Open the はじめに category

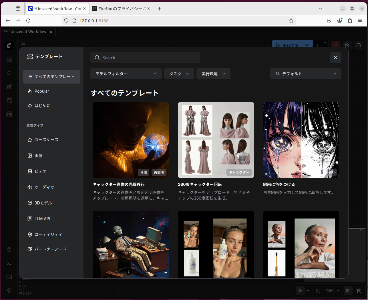coord(42,106)
